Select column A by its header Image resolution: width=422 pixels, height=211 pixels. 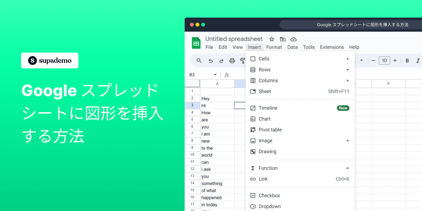tap(217, 83)
